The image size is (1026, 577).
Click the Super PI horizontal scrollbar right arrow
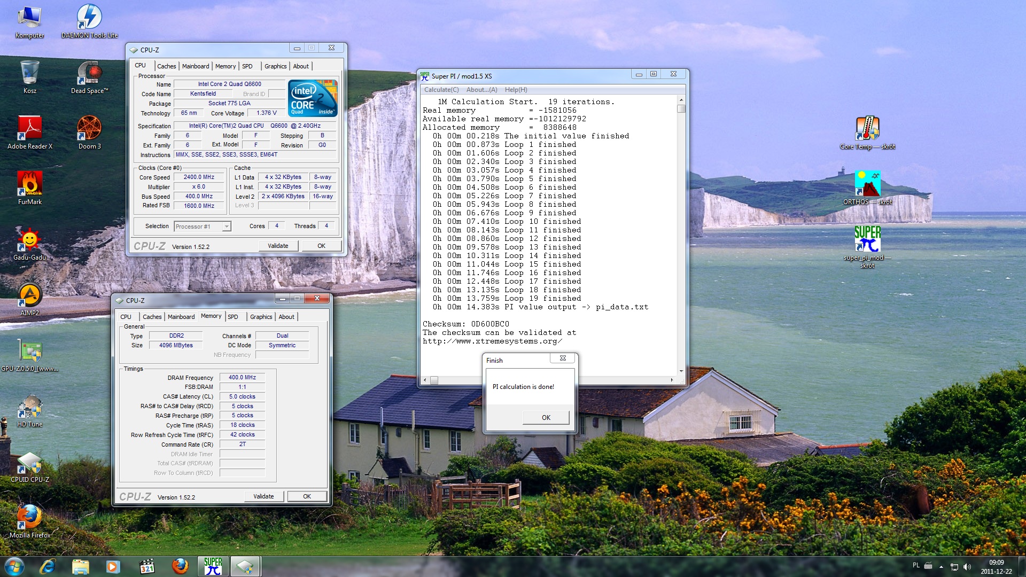point(672,380)
